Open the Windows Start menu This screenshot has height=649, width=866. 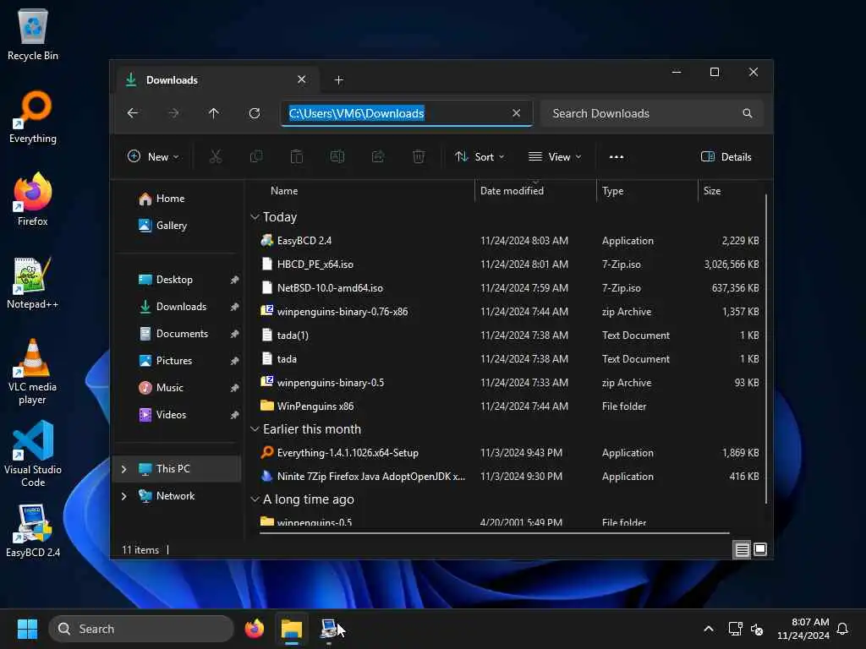coord(27,629)
